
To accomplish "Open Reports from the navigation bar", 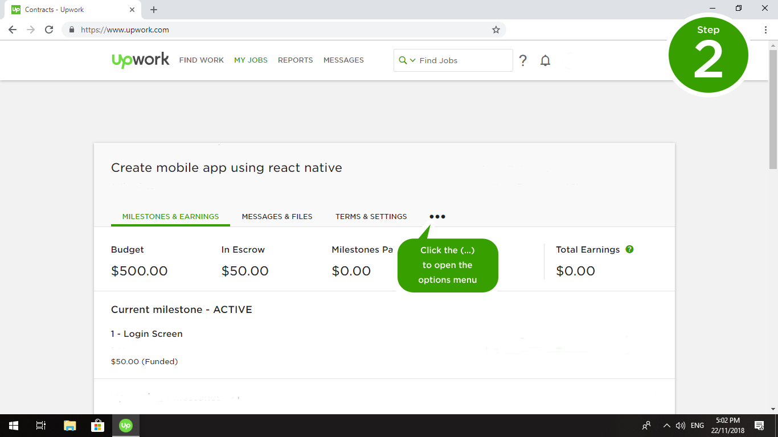I will click(295, 60).
